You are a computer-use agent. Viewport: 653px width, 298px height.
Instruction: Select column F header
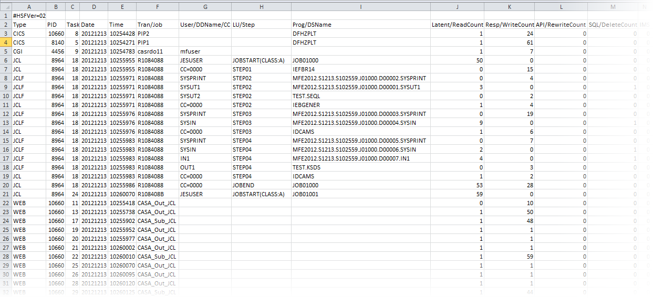[x=157, y=6]
